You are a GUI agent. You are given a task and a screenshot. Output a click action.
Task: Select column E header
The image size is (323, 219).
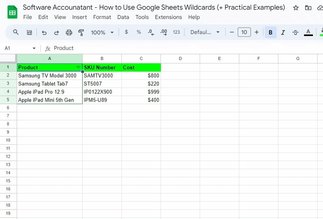pyautogui.click(x=219, y=59)
